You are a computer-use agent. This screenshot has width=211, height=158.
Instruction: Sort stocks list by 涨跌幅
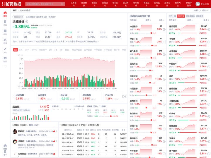point(134,20)
